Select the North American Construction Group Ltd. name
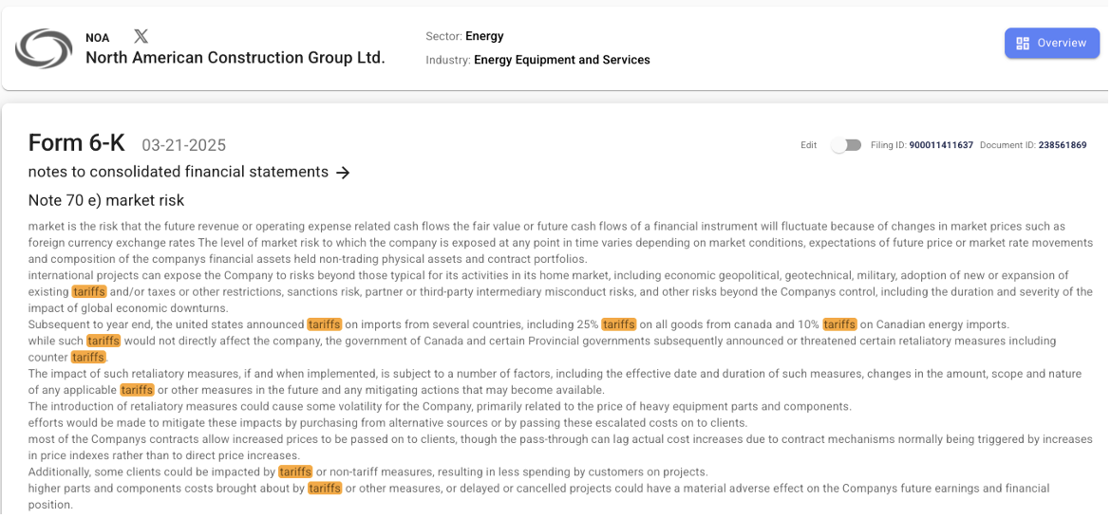The width and height of the screenshot is (1111, 518). point(235,58)
